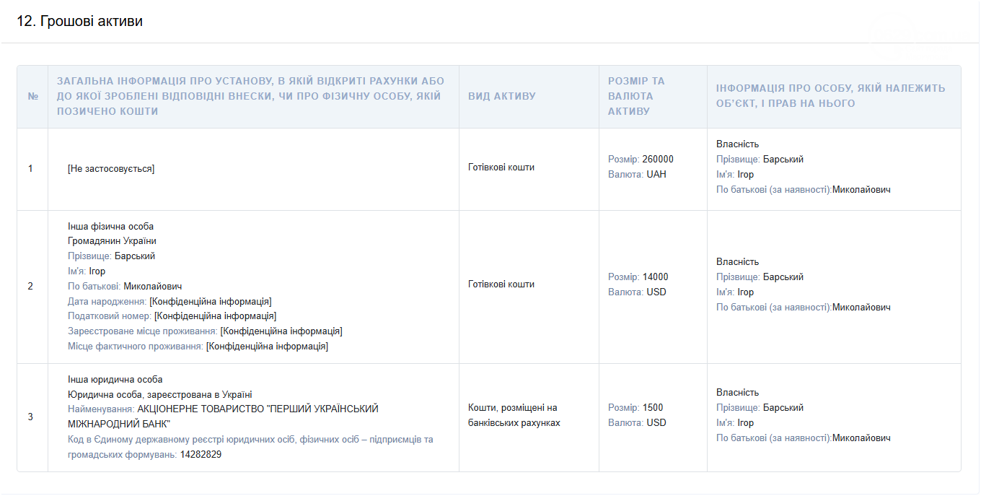The width and height of the screenshot is (981, 496).
Task: Select the "Вид активу" column header
Action: [501, 96]
